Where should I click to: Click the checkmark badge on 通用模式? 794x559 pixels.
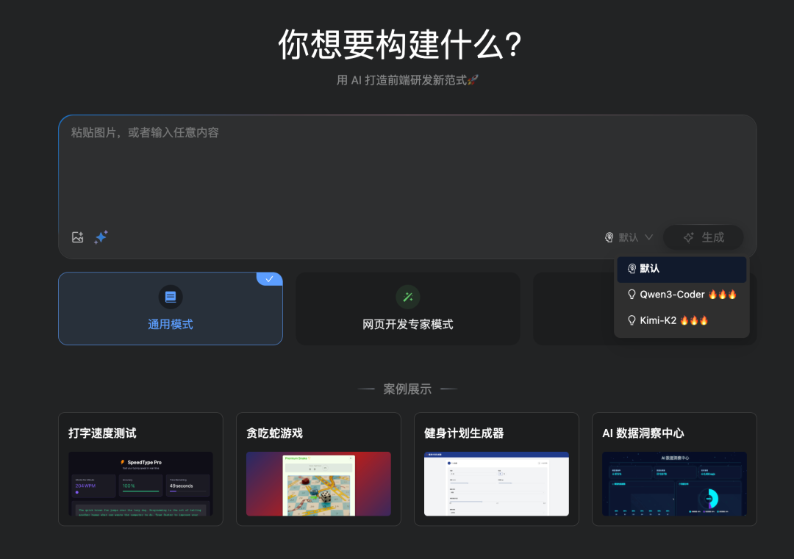tap(269, 278)
